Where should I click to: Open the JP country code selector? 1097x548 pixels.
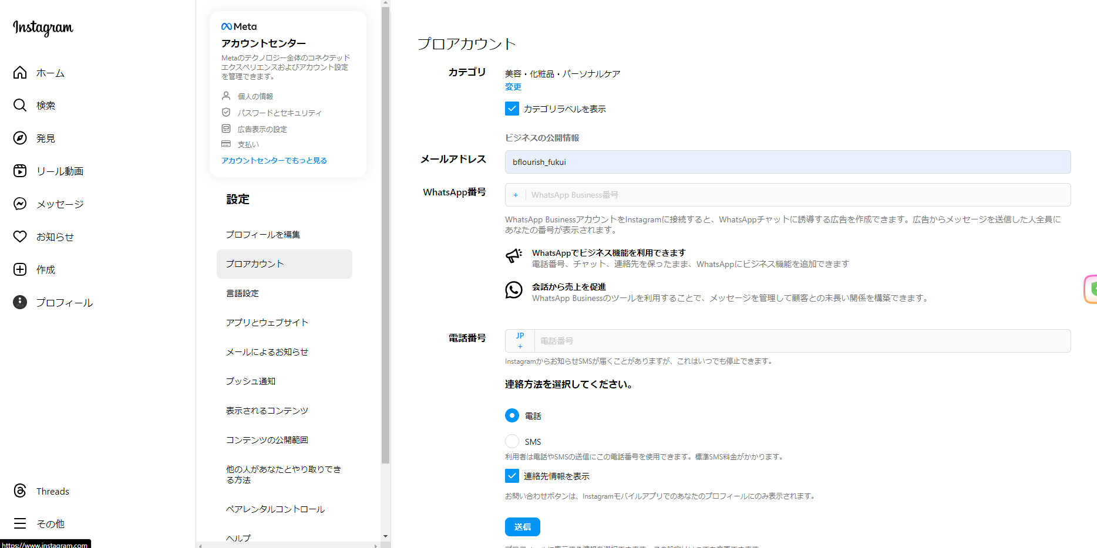click(520, 341)
